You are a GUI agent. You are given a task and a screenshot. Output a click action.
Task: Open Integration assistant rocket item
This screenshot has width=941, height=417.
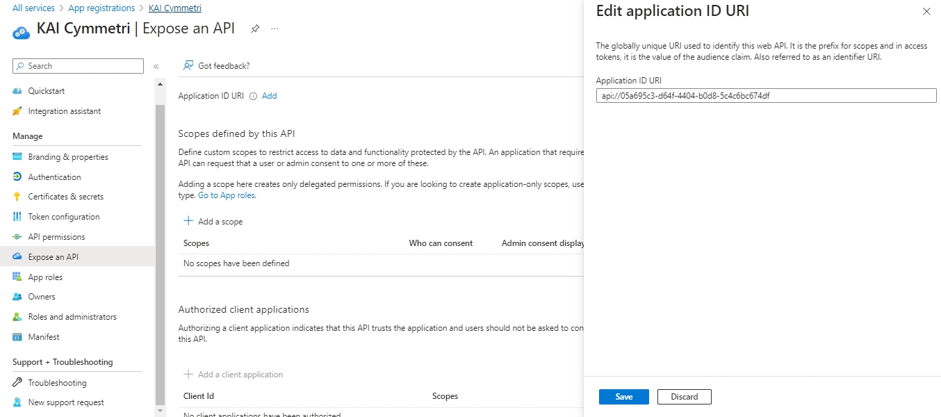pos(64,111)
